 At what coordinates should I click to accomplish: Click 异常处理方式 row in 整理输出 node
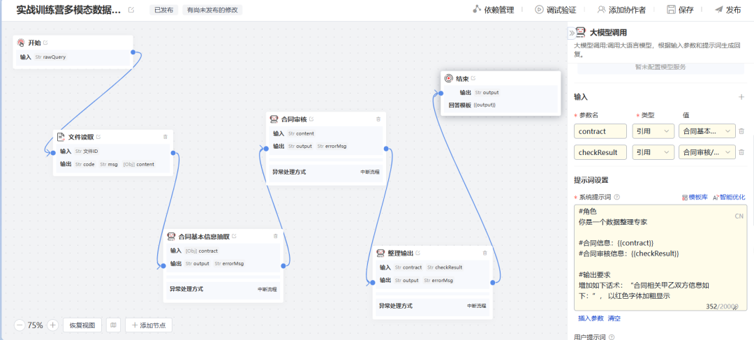(432, 306)
